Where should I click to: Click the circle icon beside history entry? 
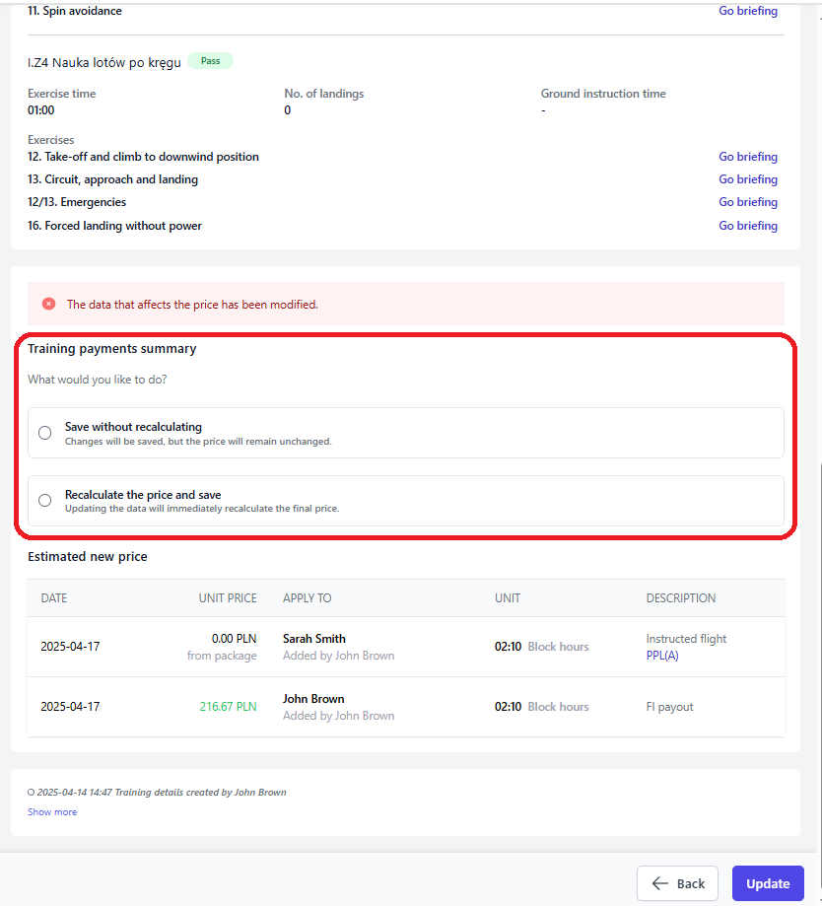coord(32,793)
